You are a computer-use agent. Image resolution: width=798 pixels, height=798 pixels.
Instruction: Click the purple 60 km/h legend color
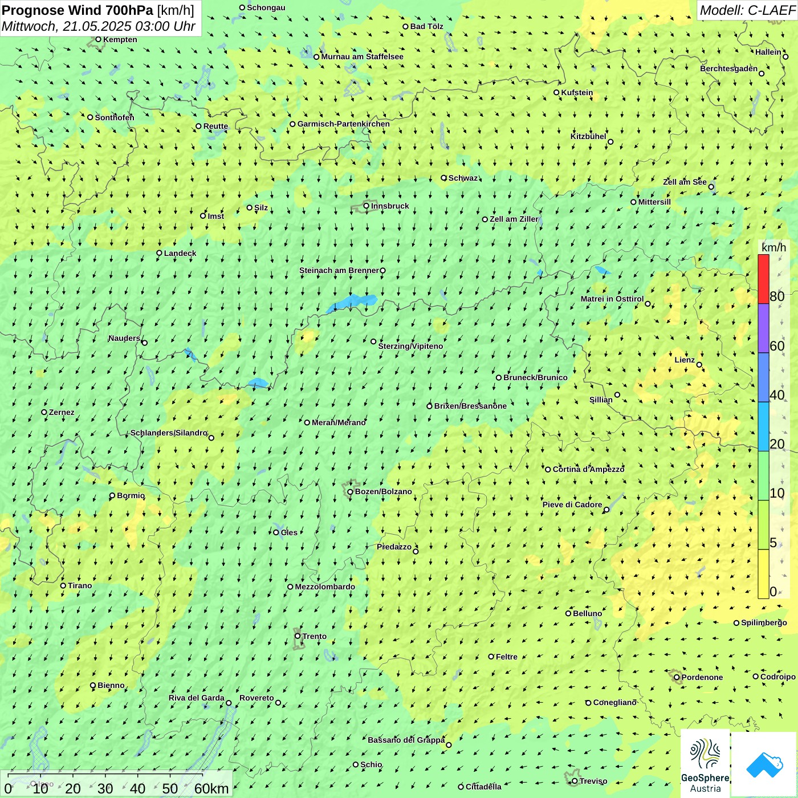[x=763, y=328]
